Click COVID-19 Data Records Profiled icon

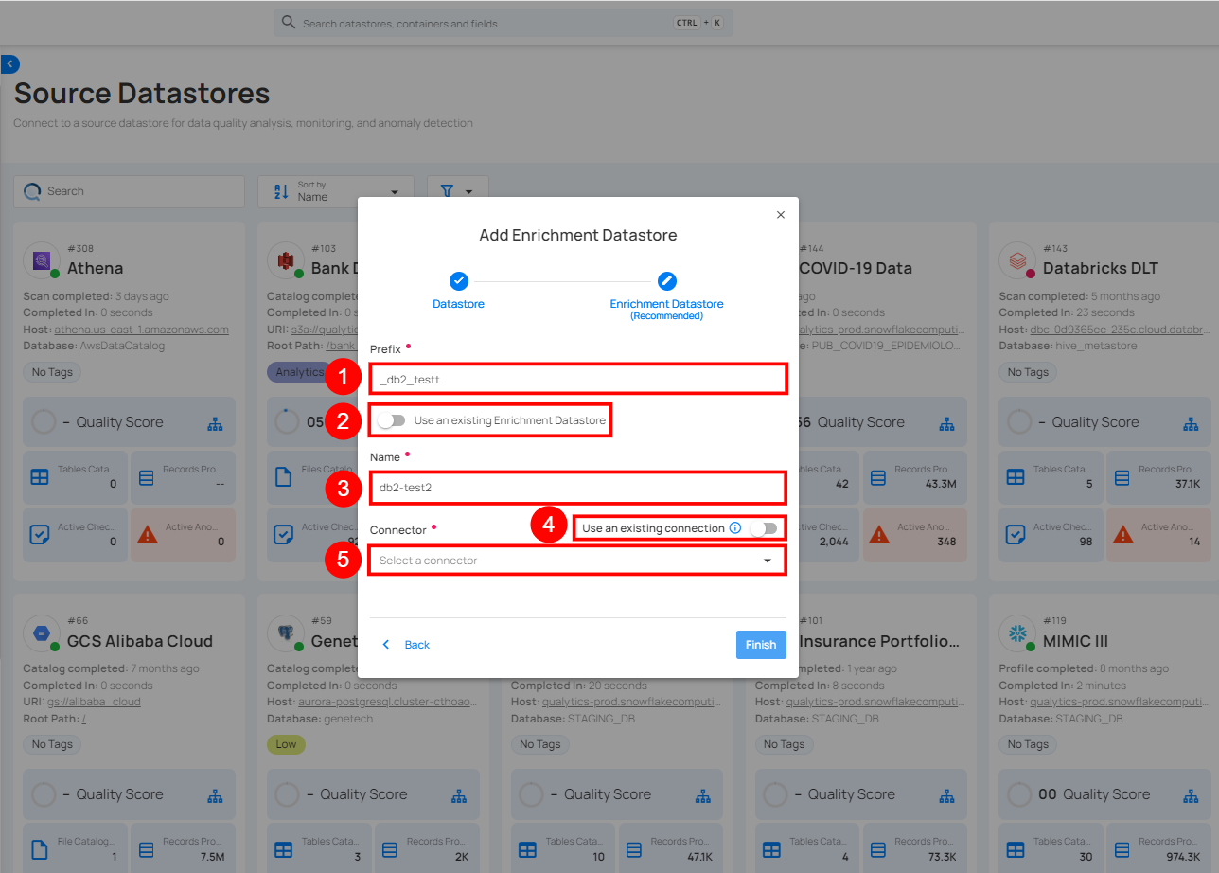click(x=877, y=478)
